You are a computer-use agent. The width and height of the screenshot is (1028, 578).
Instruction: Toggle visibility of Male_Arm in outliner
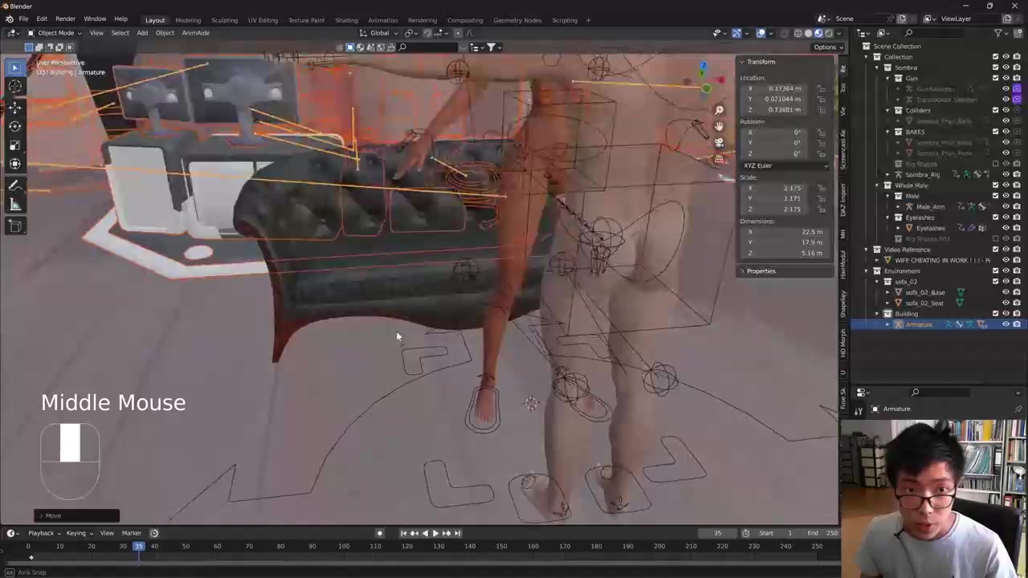pyautogui.click(x=1006, y=206)
